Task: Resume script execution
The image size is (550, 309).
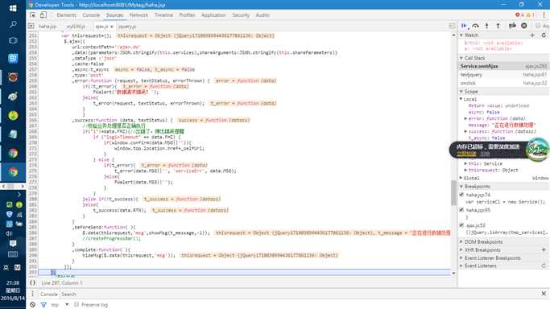Action: (x=465, y=26)
